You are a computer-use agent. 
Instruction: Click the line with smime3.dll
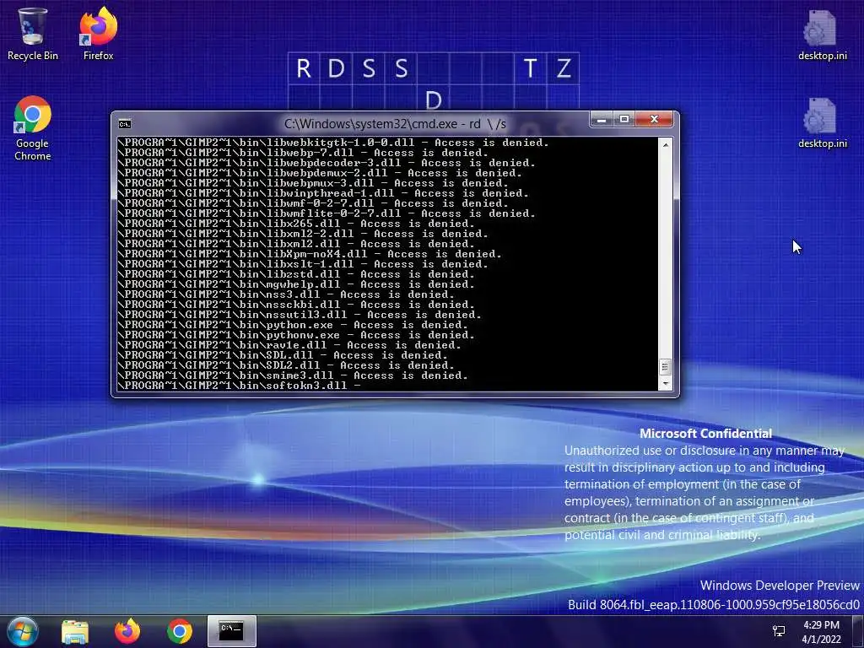coord(293,375)
